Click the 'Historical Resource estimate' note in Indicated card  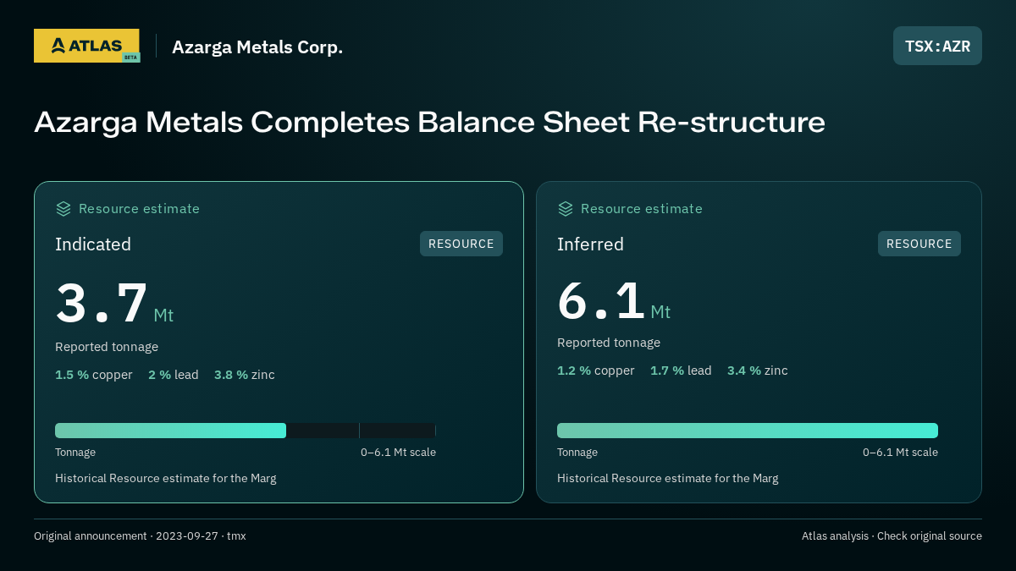pos(166,479)
